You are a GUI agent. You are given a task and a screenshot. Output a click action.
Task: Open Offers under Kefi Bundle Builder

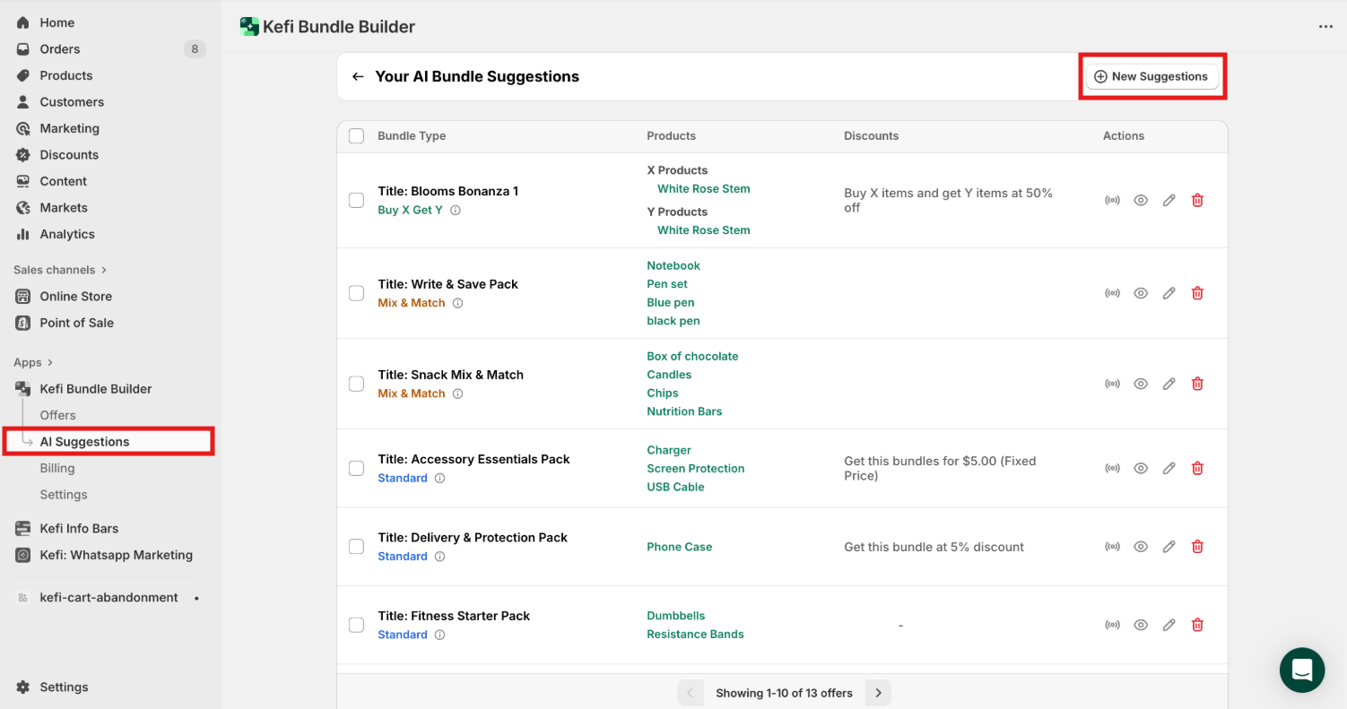point(57,415)
